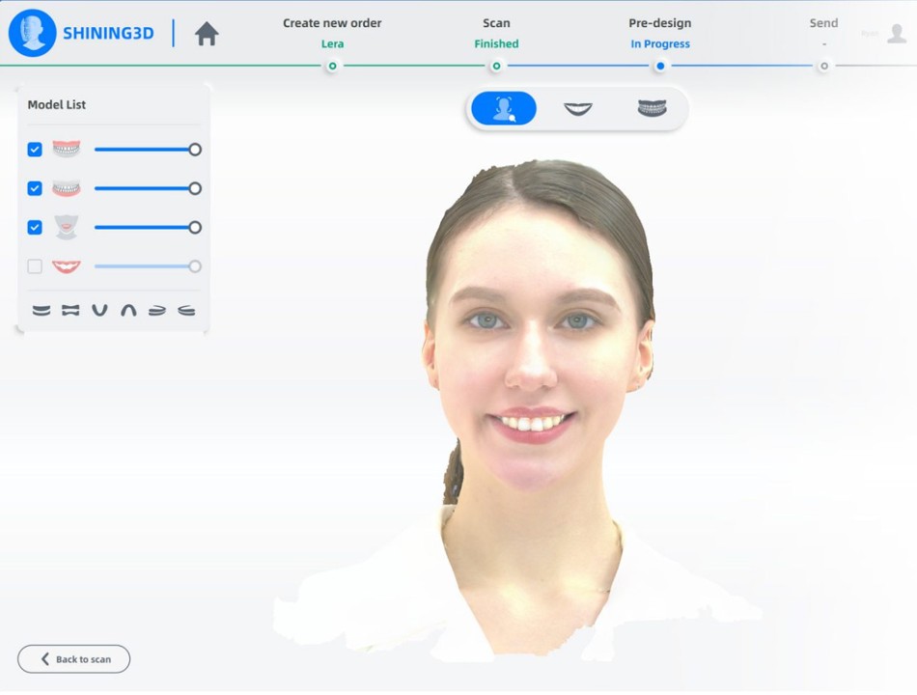Uncheck the lower jaw model checkbox

[x=35, y=188]
